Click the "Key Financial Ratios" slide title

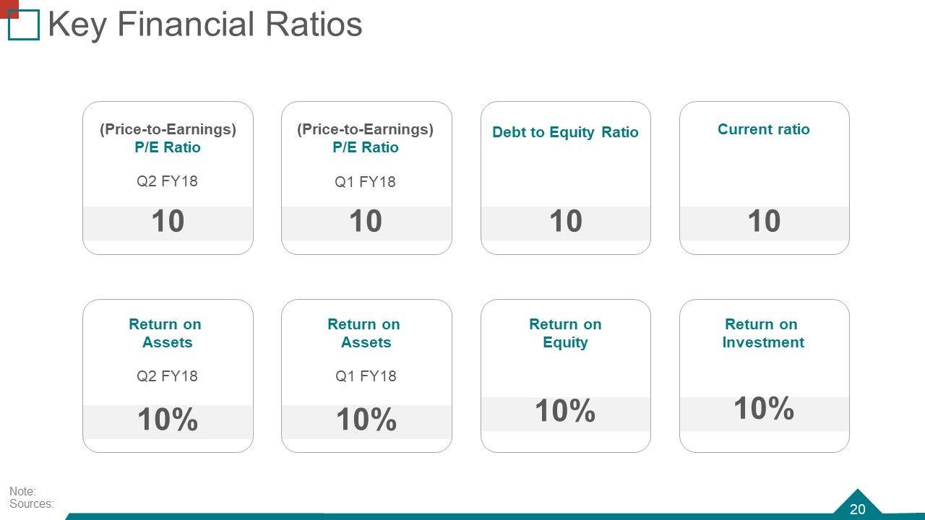click(x=205, y=25)
